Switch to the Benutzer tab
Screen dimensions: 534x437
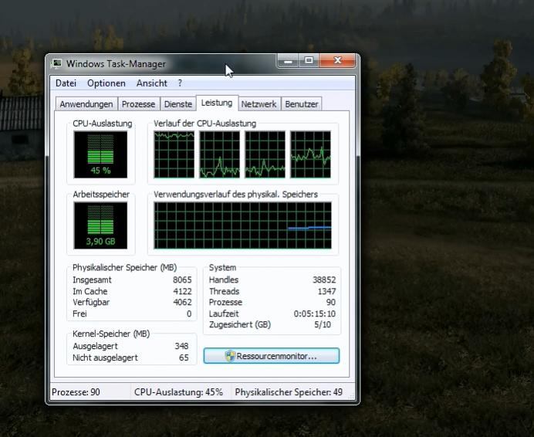click(302, 104)
